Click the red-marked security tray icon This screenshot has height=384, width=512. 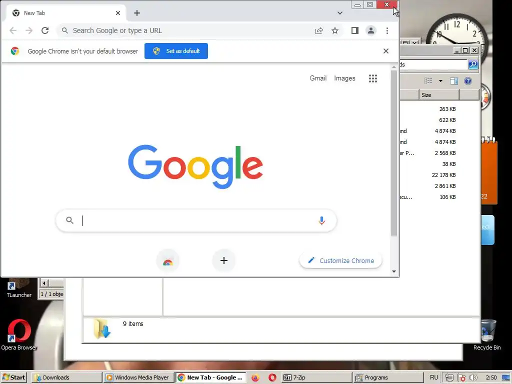(x=461, y=377)
